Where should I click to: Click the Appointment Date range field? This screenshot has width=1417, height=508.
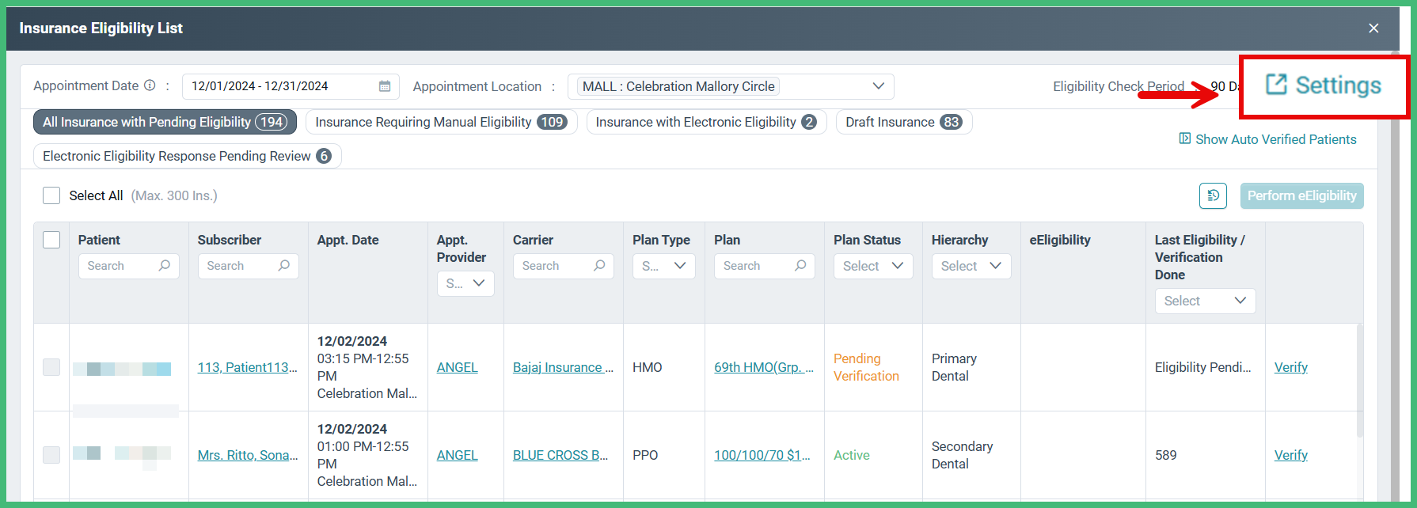coord(291,86)
